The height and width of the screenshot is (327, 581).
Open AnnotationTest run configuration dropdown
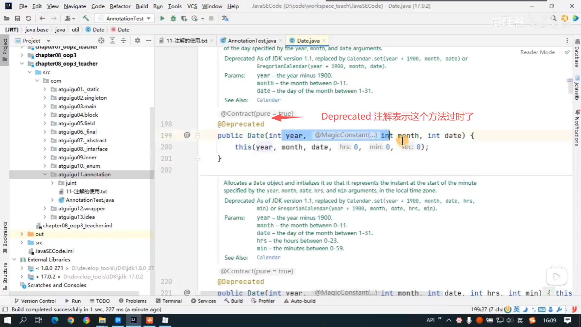tap(149, 18)
